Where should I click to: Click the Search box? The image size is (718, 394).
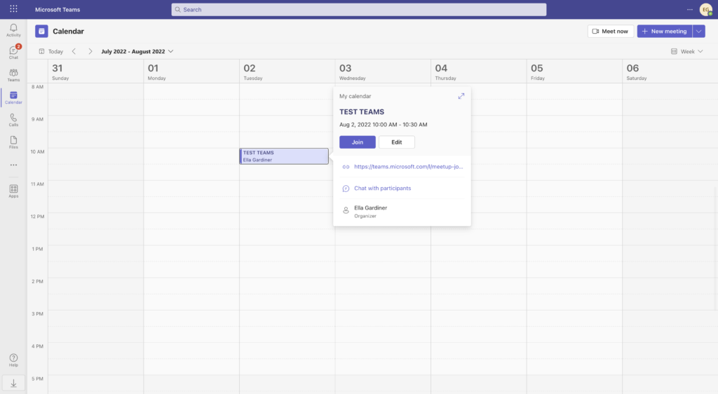pyautogui.click(x=358, y=9)
